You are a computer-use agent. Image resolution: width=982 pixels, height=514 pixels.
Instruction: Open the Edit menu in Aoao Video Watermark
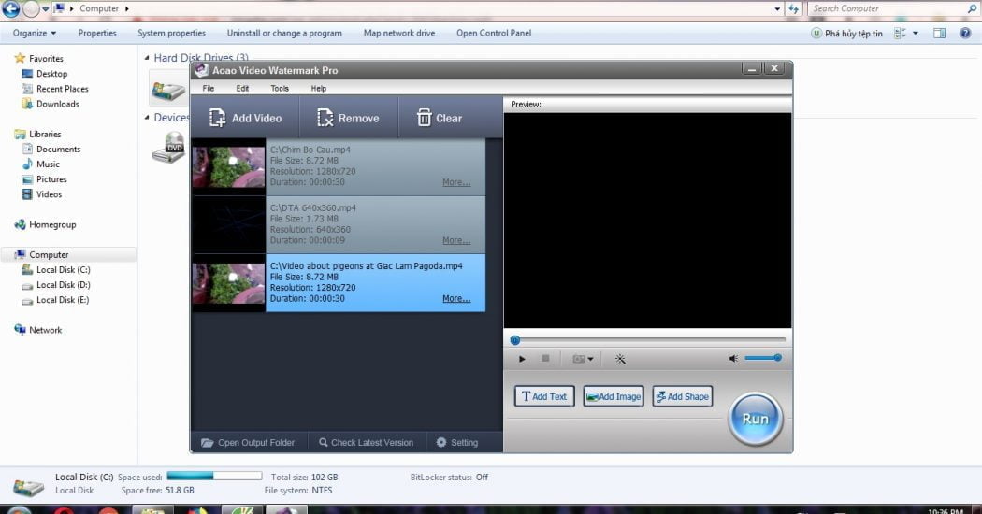click(242, 88)
